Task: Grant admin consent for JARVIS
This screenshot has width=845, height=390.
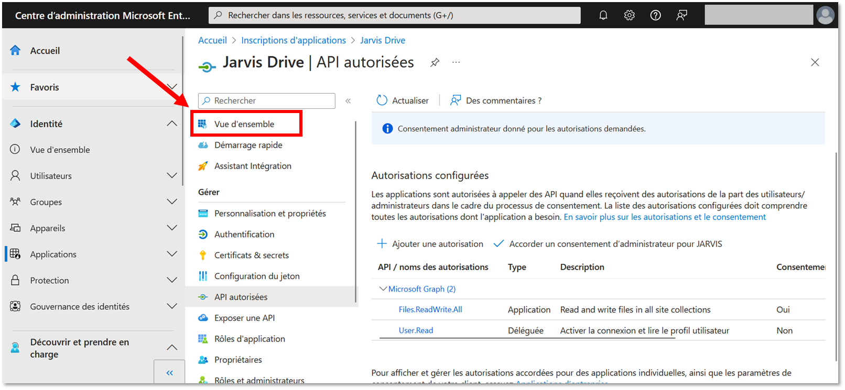Action: pyautogui.click(x=608, y=244)
